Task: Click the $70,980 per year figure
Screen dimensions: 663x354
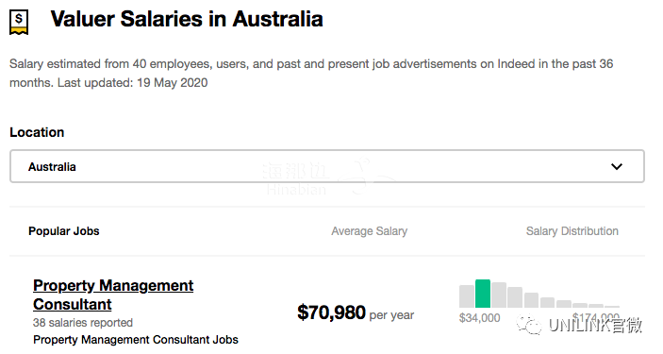Action: point(356,312)
